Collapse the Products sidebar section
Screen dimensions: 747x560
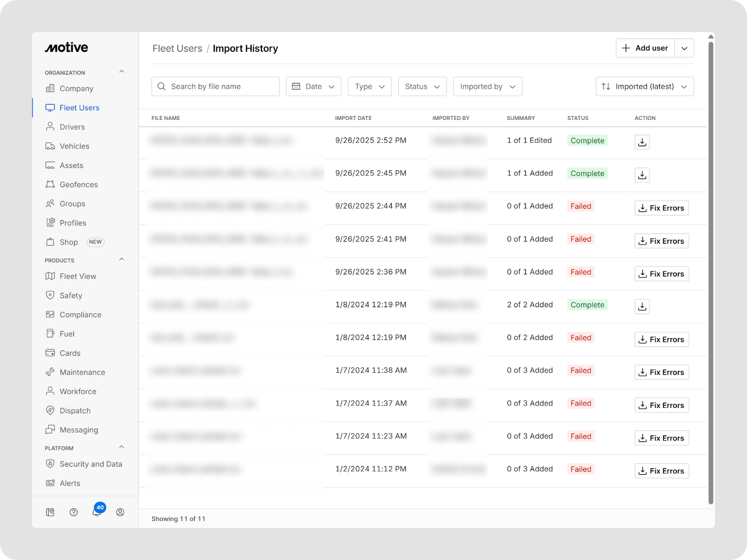pyautogui.click(x=121, y=259)
